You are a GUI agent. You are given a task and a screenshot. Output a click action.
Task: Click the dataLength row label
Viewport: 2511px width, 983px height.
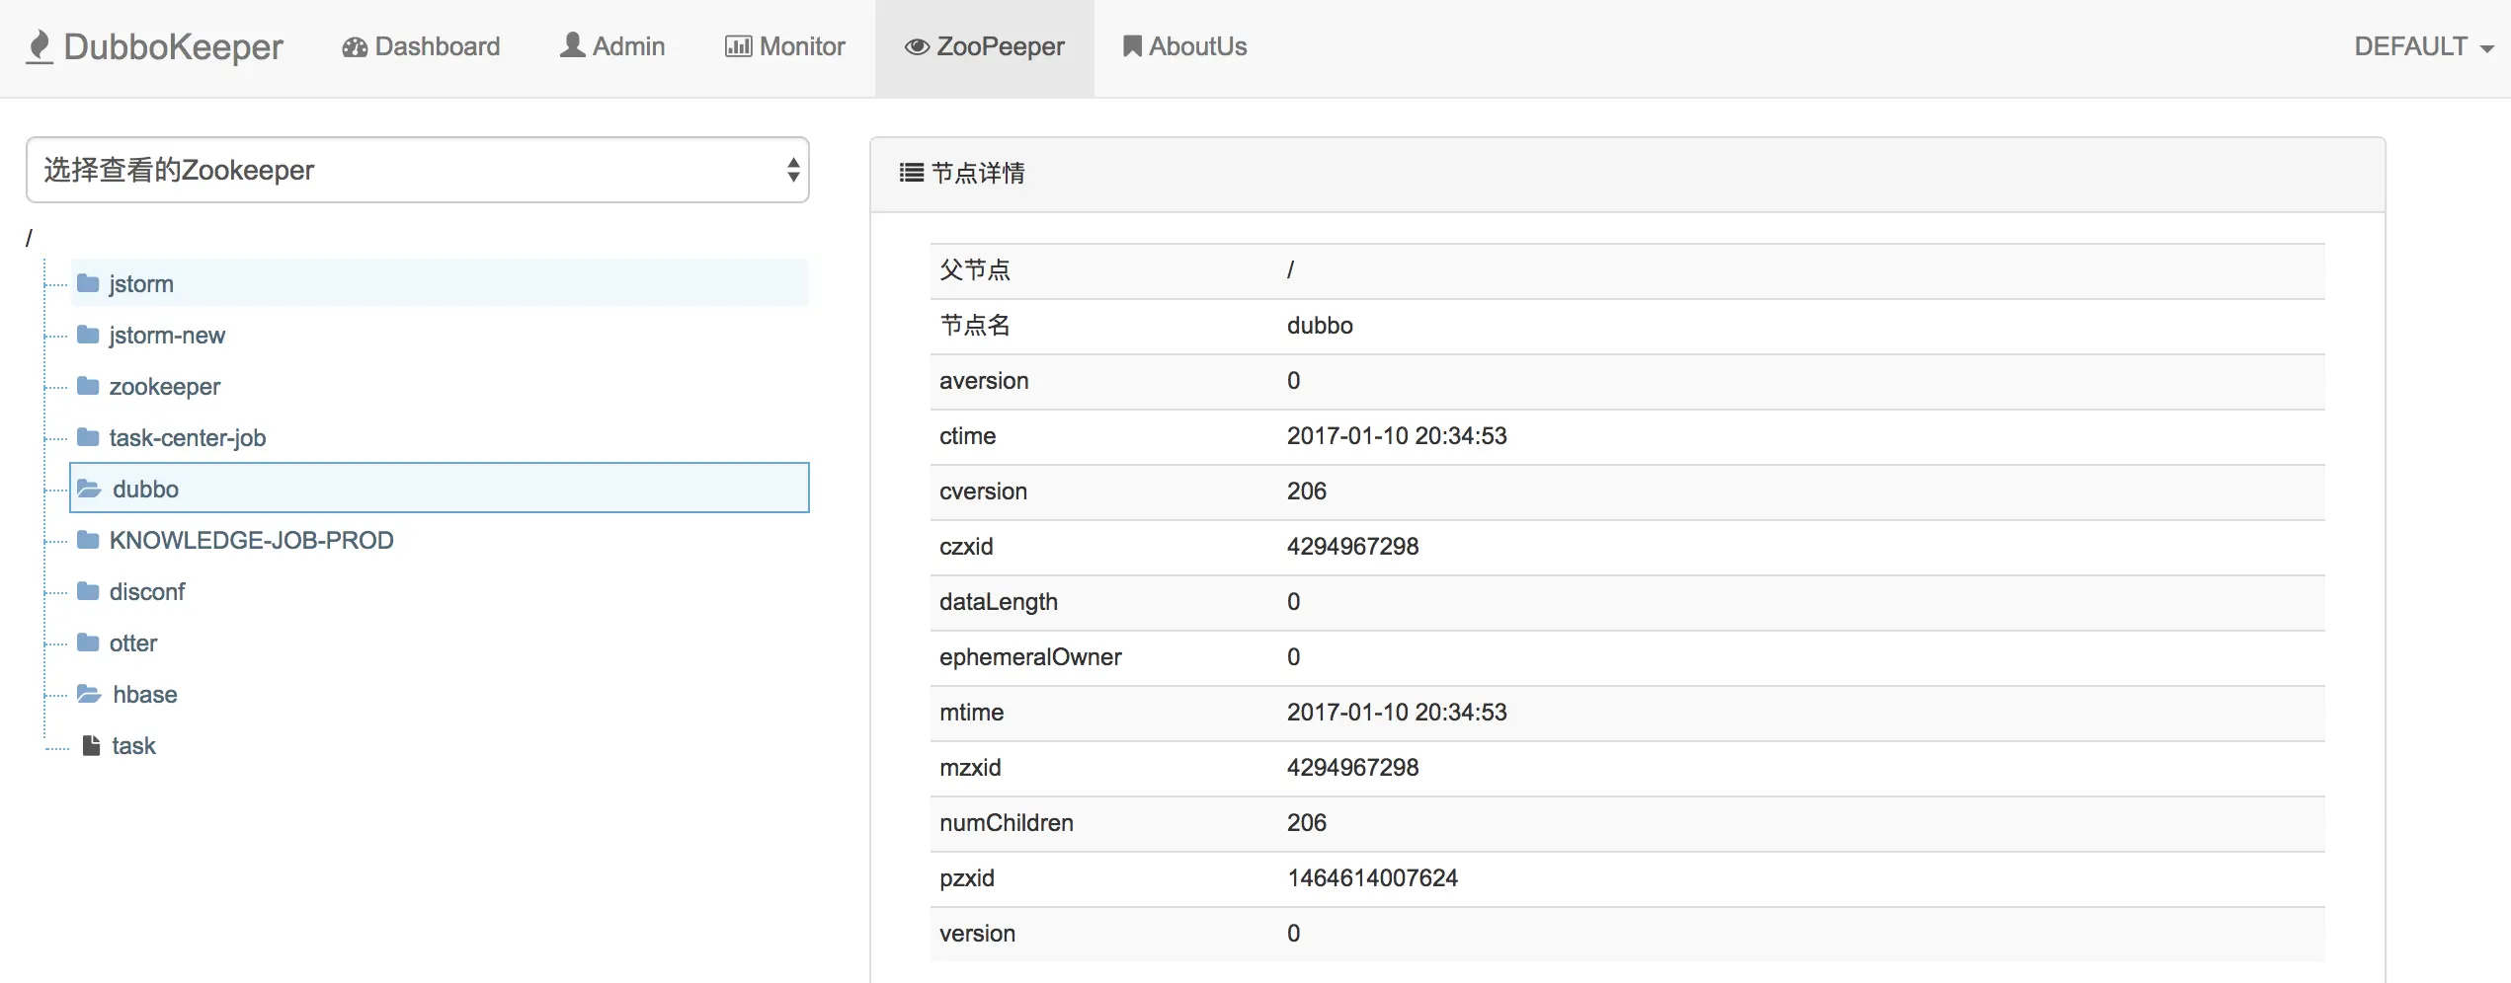click(999, 602)
